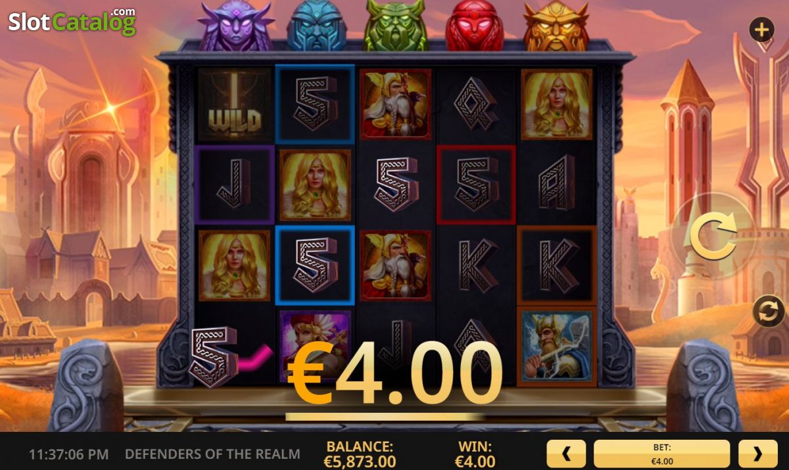Click the green bearded mask on top
This screenshot has width=789, height=470.
[x=396, y=28]
